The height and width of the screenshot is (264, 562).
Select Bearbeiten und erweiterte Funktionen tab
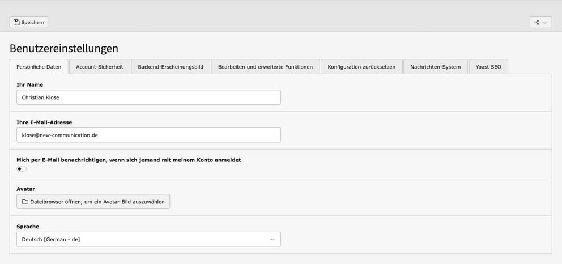265,67
